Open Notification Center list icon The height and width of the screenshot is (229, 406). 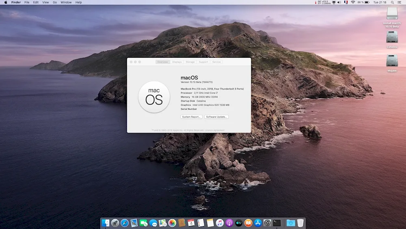point(399,2)
